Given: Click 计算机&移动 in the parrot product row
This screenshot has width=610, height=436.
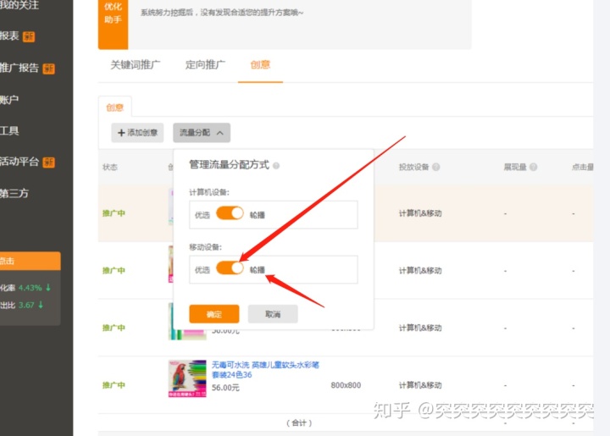Looking at the screenshot, I should point(420,385).
